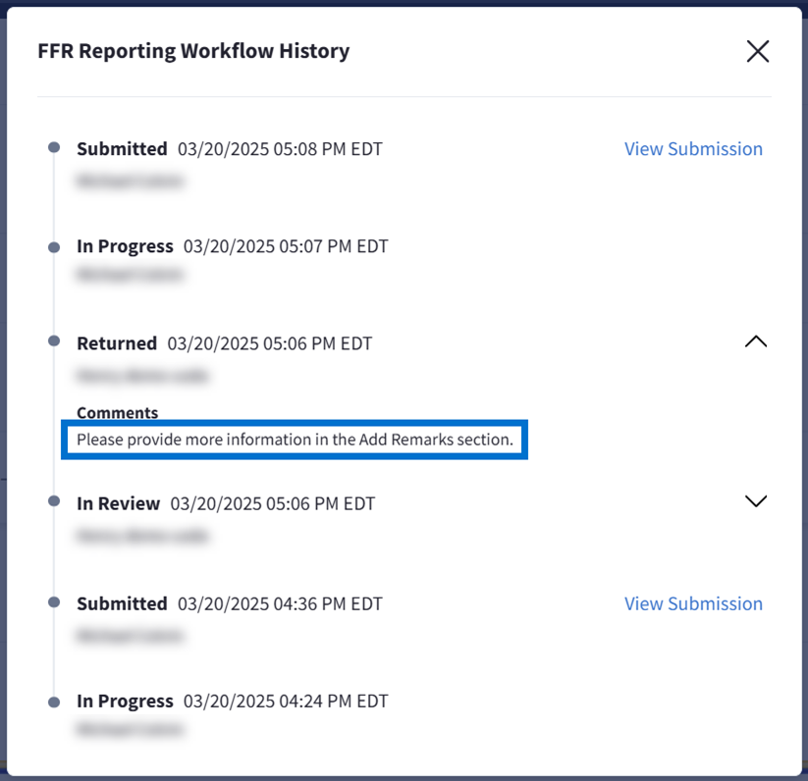Click the In Progress label at 05:07 PM

125,246
